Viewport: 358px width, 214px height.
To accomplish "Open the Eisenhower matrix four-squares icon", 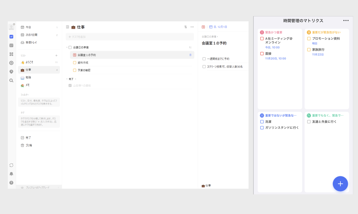I will pyautogui.click(x=11, y=54).
